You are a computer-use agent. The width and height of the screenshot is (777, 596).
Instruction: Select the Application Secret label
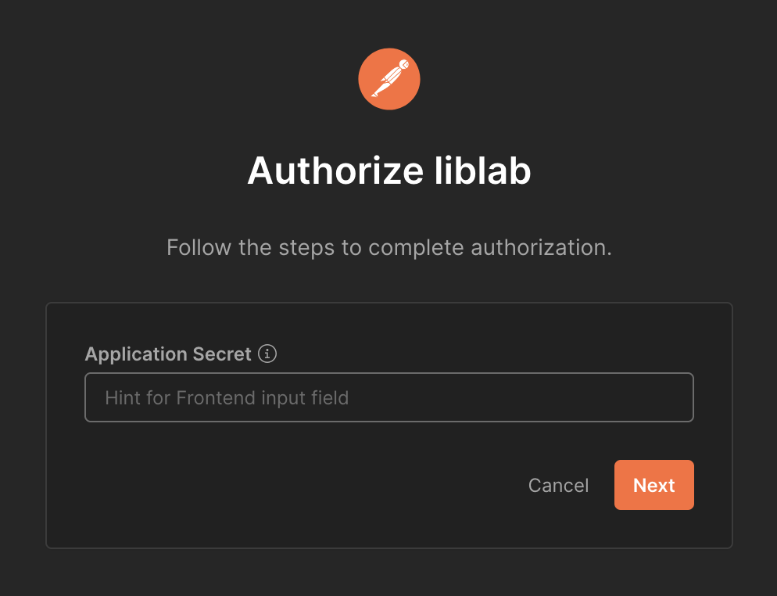point(168,354)
